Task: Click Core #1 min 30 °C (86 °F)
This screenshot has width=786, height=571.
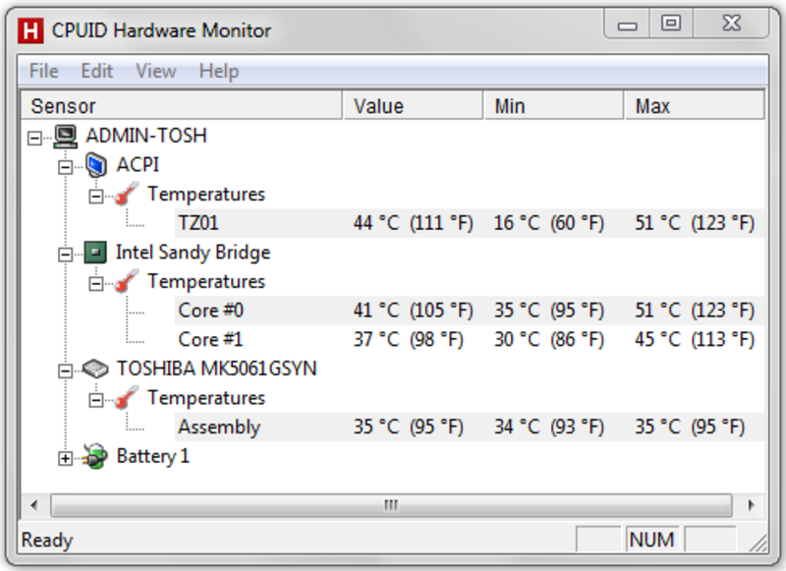Action: click(549, 339)
